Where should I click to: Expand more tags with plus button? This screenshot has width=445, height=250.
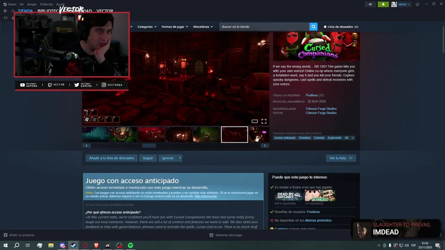[353, 138]
